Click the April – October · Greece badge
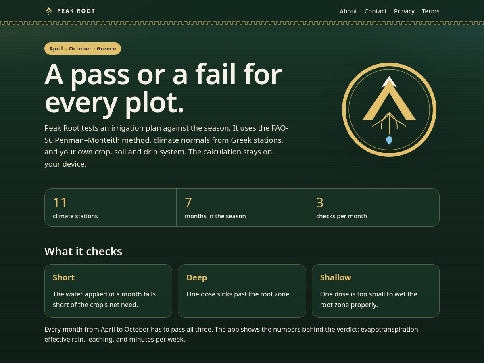484x363 pixels. [83, 48]
